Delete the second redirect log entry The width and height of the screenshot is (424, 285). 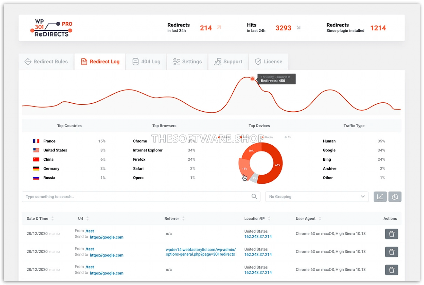[x=391, y=252]
